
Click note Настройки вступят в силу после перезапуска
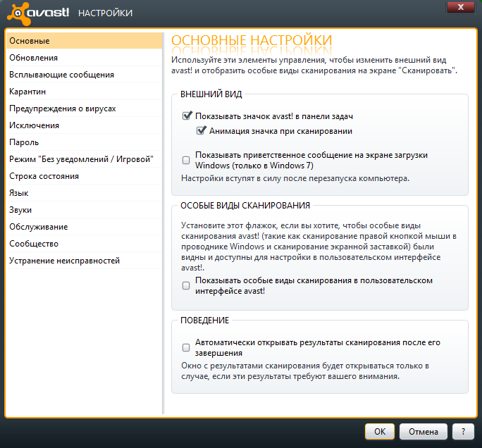[x=295, y=178]
